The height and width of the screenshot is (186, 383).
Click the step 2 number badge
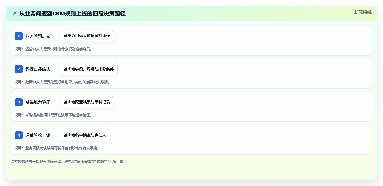[x=19, y=69]
